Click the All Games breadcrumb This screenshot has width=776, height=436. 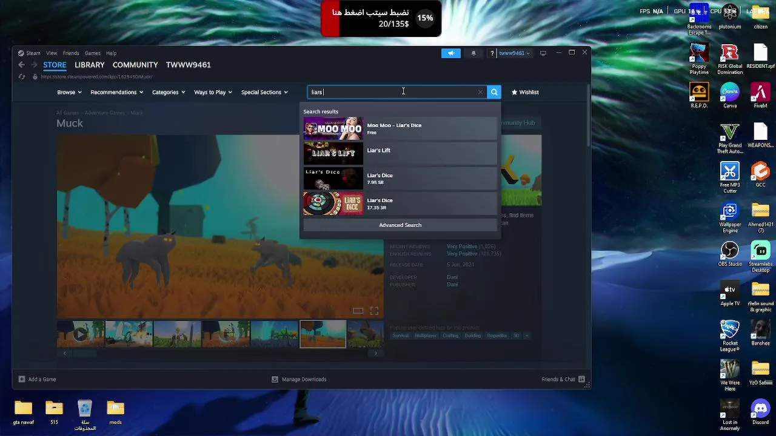pos(68,113)
